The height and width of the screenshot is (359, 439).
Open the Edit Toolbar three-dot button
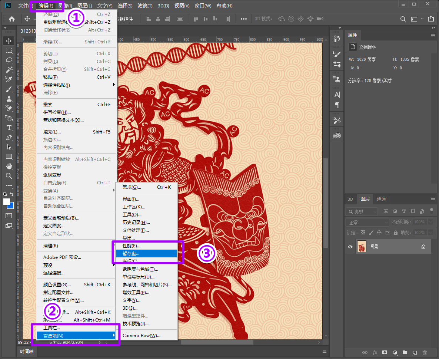pos(9,185)
